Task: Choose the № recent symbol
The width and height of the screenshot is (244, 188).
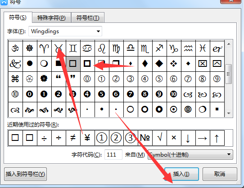Action: click(x=145, y=138)
